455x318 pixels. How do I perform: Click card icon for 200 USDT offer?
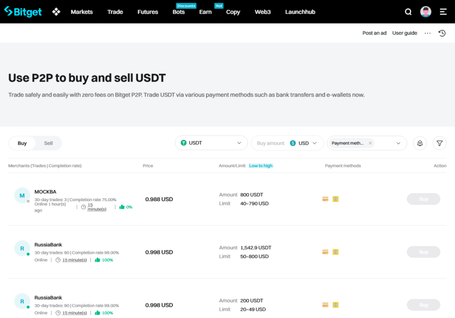coord(325,305)
